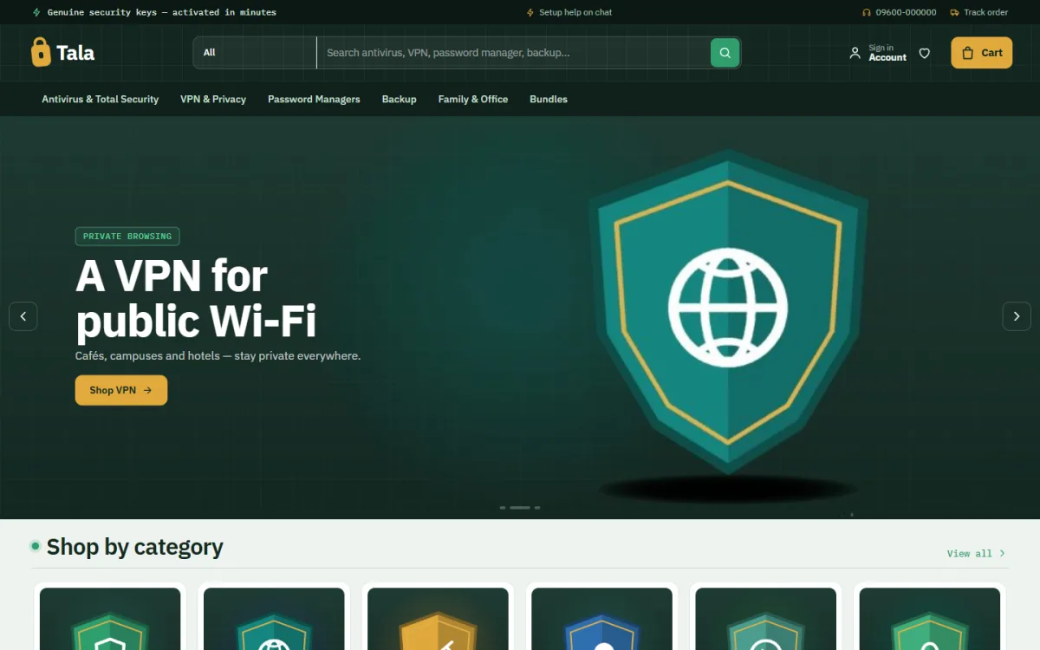
Task: Click the Tala padlock logo
Action: 41,52
